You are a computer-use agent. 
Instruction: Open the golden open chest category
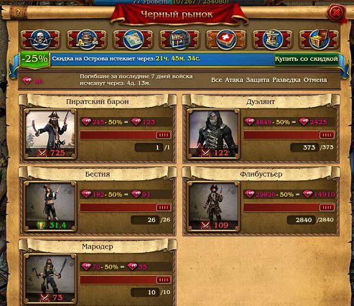[319, 40]
